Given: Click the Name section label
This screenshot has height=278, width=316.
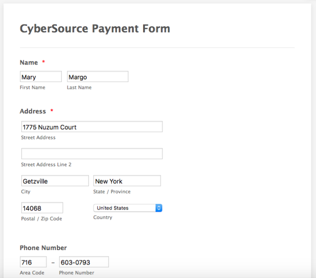Looking at the screenshot, I should [29, 63].
